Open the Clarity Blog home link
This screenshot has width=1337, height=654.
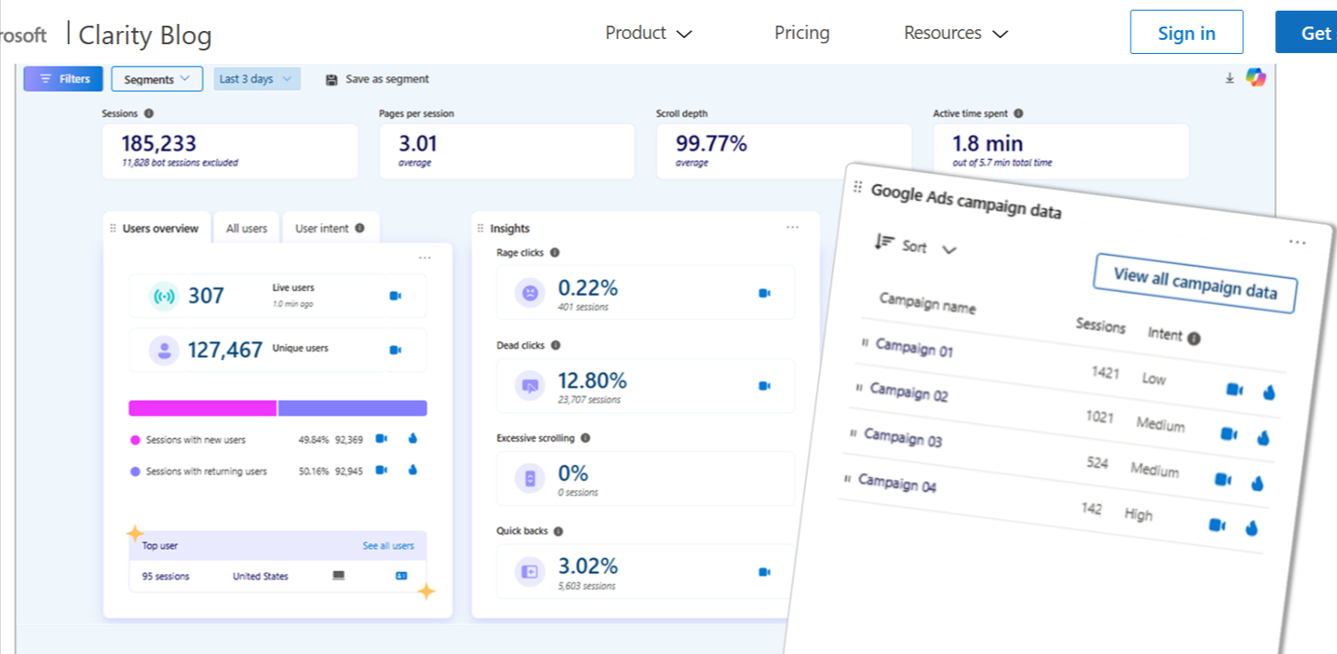(x=145, y=35)
